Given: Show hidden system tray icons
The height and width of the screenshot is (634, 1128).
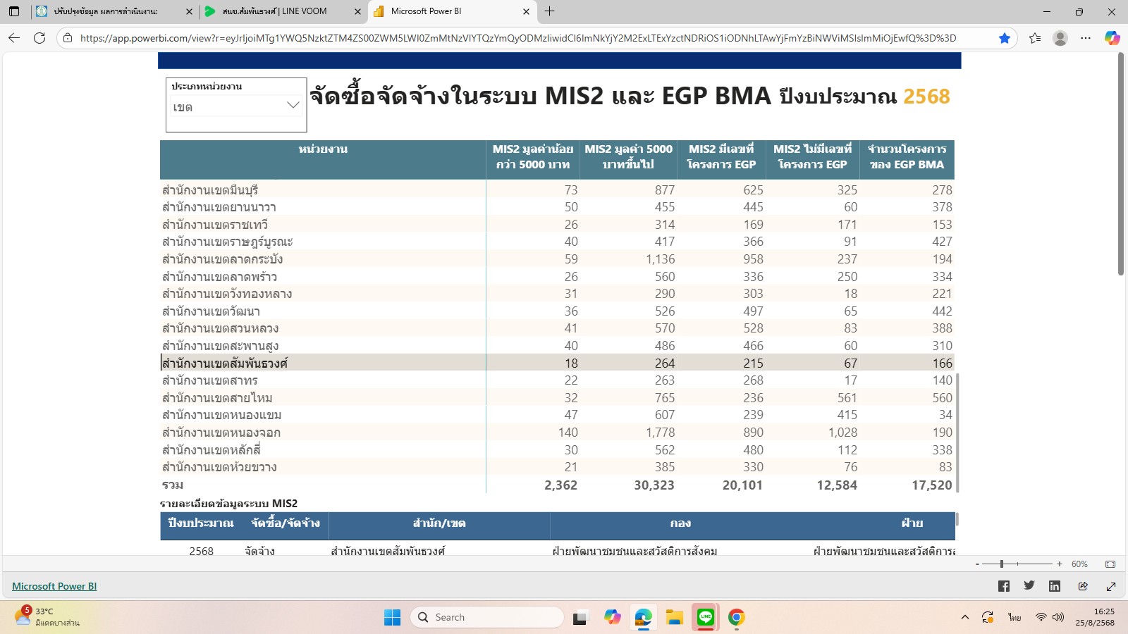Looking at the screenshot, I should [x=964, y=618].
